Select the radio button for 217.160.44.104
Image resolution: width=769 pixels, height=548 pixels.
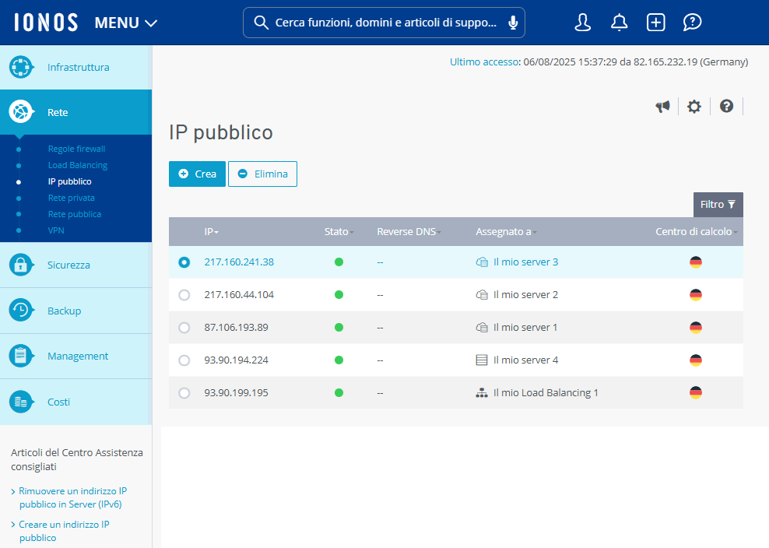(x=184, y=295)
